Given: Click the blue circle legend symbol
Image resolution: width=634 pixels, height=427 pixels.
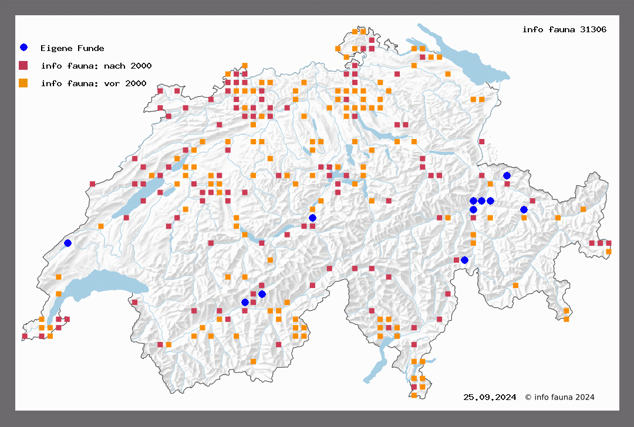Looking at the screenshot, I should point(23,48).
